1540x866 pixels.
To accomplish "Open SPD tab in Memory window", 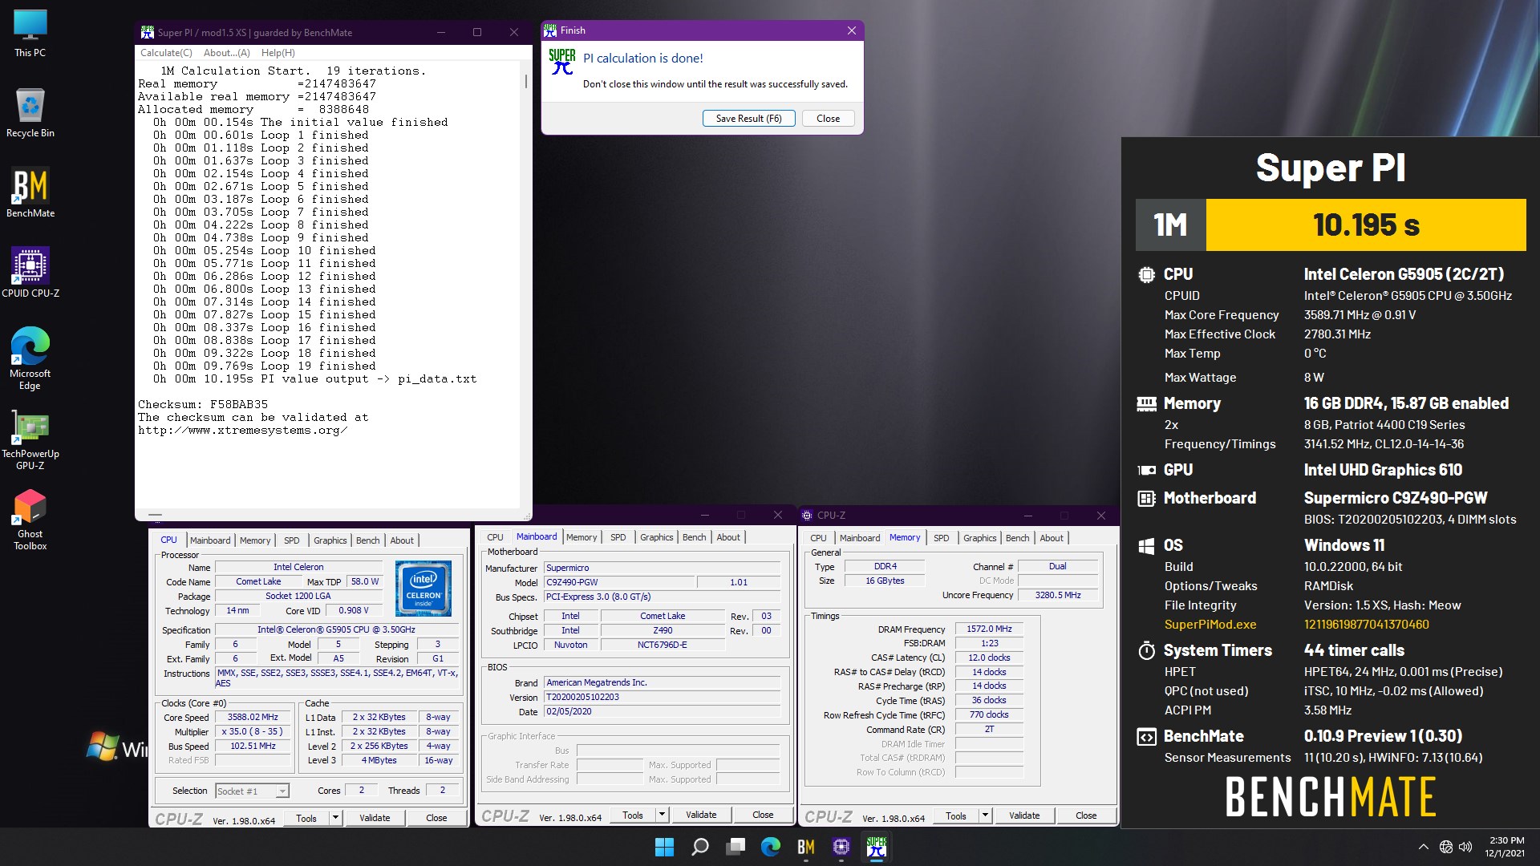I will 942,538.
